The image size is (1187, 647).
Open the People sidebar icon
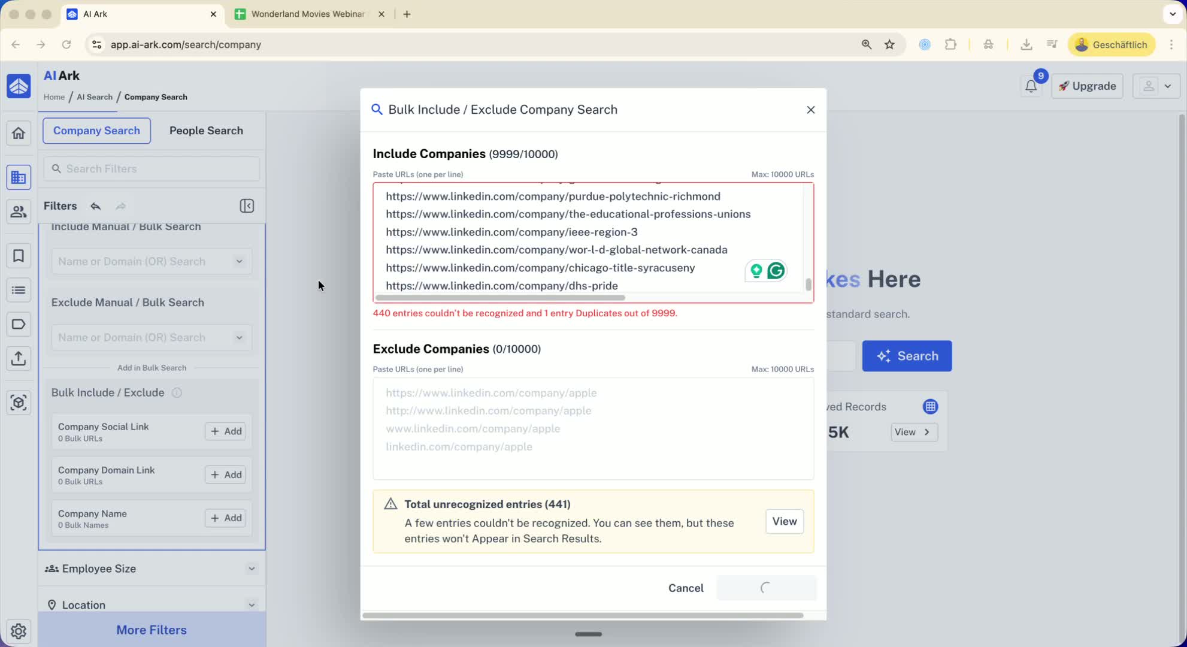tap(19, 211)
